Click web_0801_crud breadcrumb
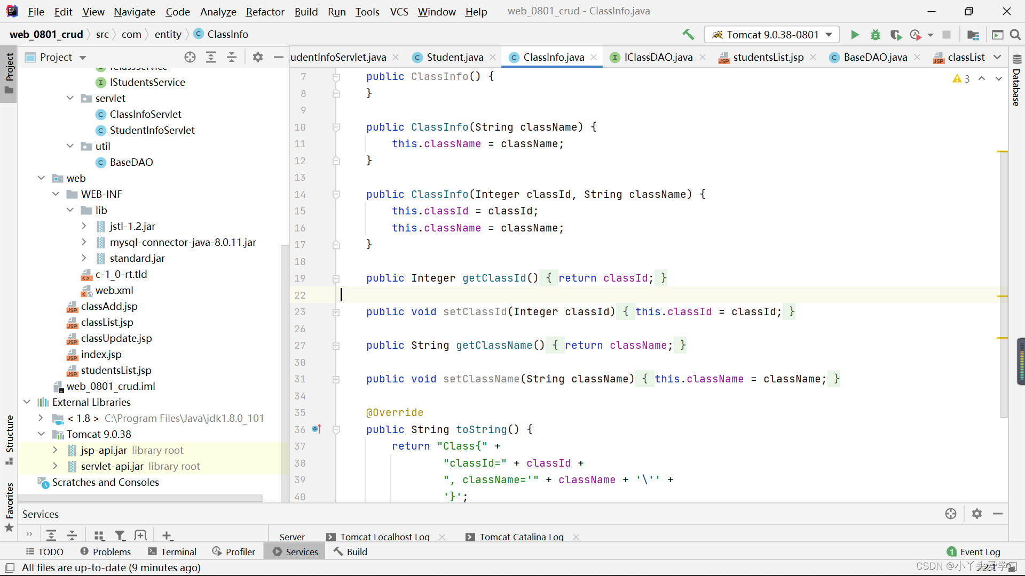1025x576 pixels. click(46, 34)
